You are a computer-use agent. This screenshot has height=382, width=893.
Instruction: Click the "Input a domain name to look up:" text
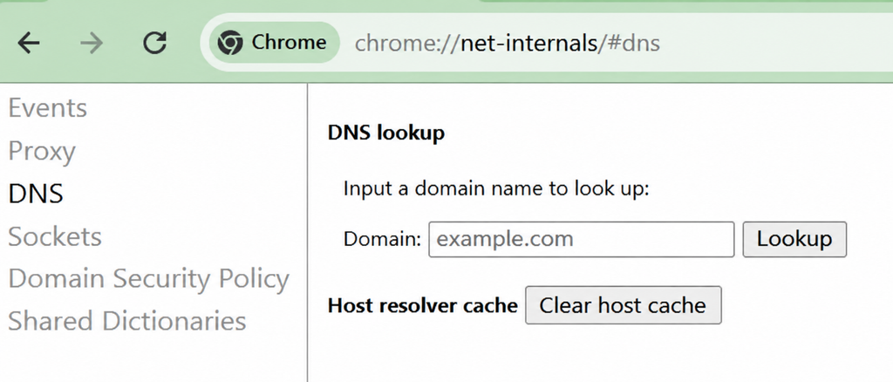pos(496,188)
